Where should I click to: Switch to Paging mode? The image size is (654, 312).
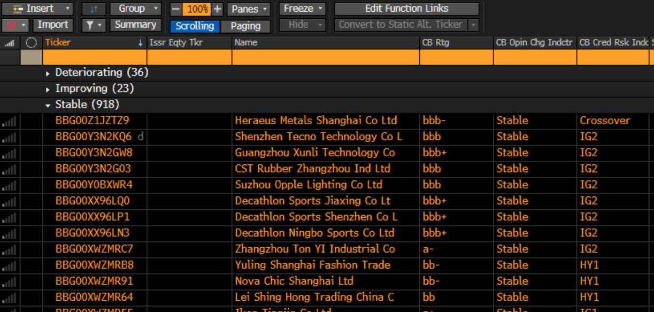pos(246,26)
